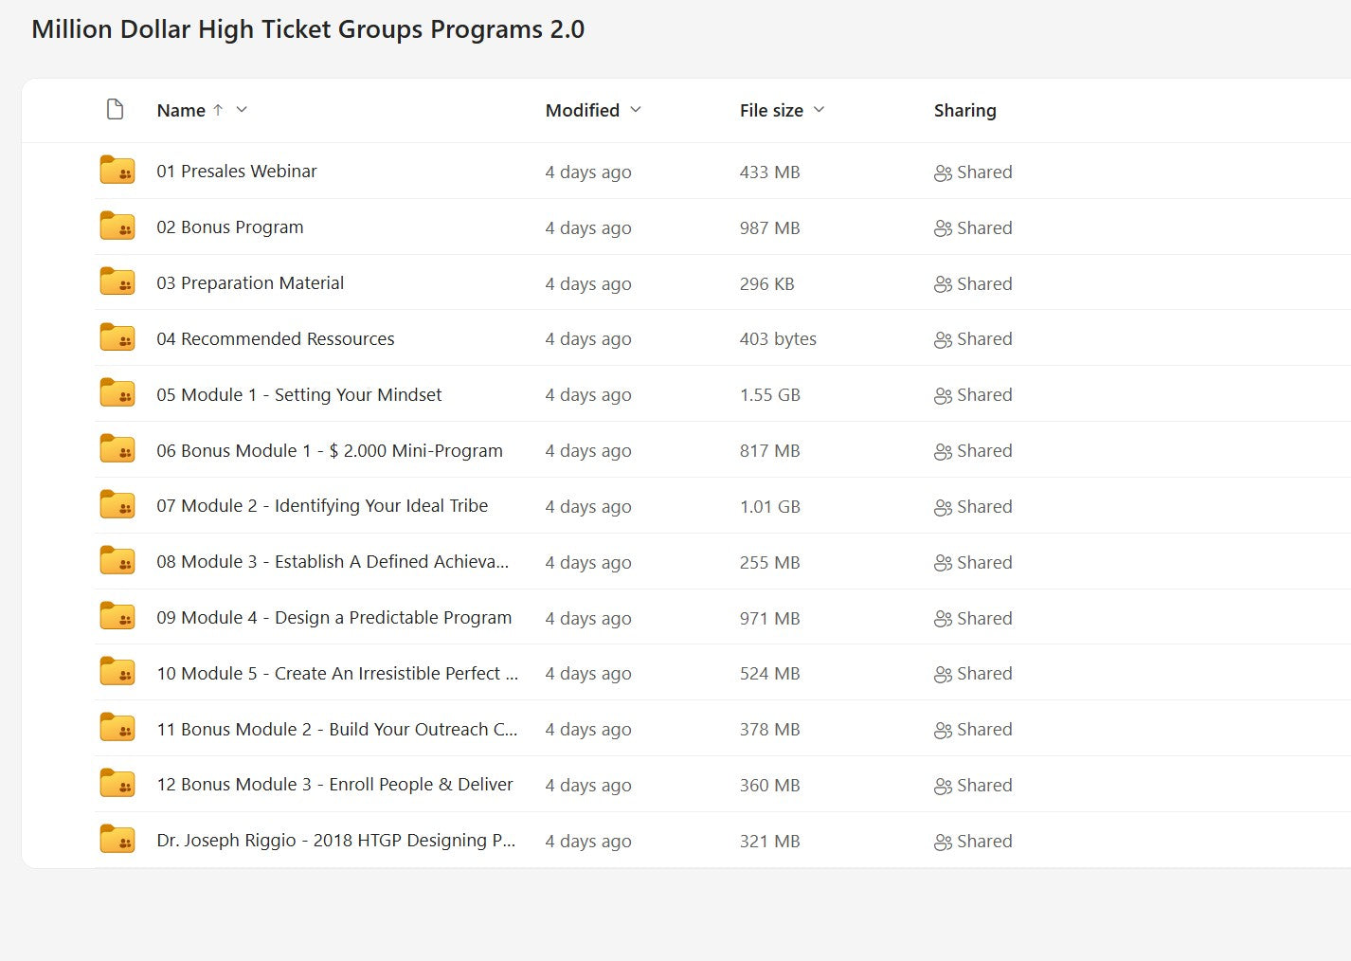Click the shared-people icon on the 03 Preparation Material row
The width and height of the screenshot is (1351, 961).
point(942,282)
